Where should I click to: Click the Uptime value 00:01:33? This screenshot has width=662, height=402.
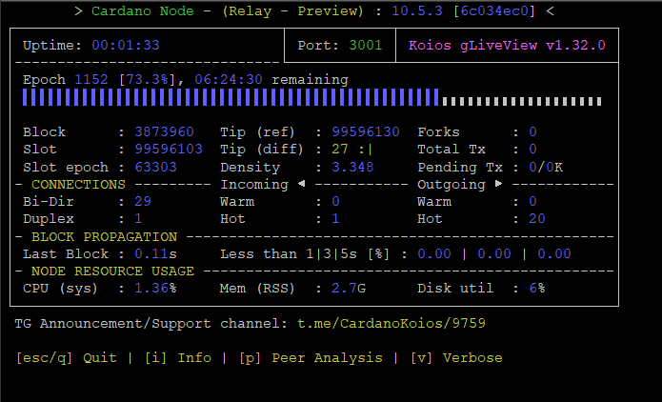[x=125, y=45]
